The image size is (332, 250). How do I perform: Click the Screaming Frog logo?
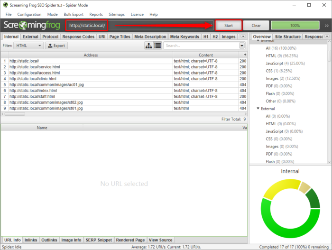(32, 25)
